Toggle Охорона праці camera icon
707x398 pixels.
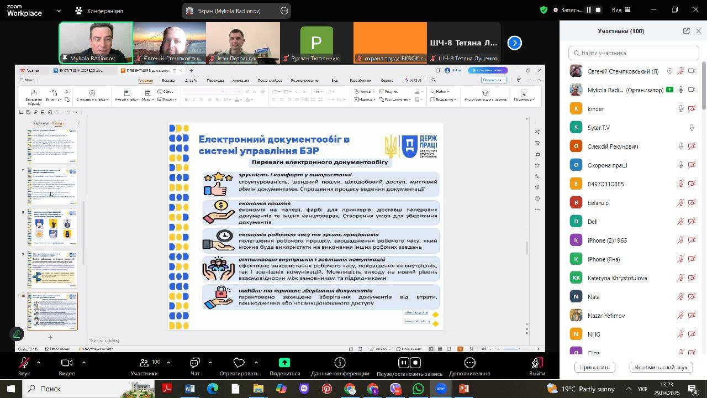coord(692,165)
